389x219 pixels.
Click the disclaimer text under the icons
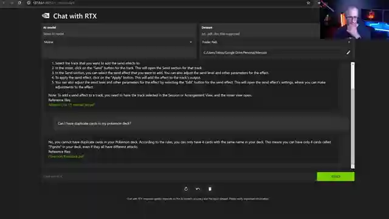198,199
